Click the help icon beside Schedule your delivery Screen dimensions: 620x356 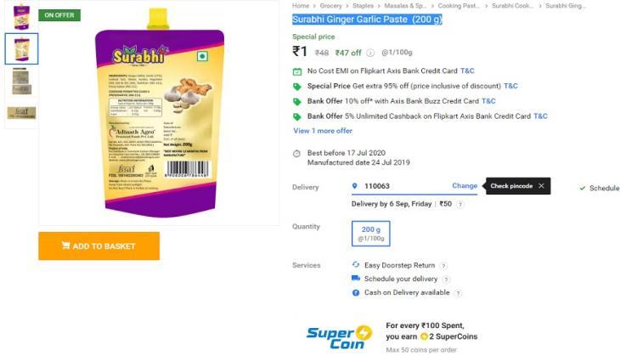pos(446,280)
